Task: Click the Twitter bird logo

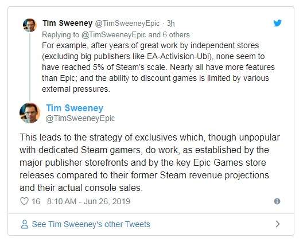Action: point(277,23)
